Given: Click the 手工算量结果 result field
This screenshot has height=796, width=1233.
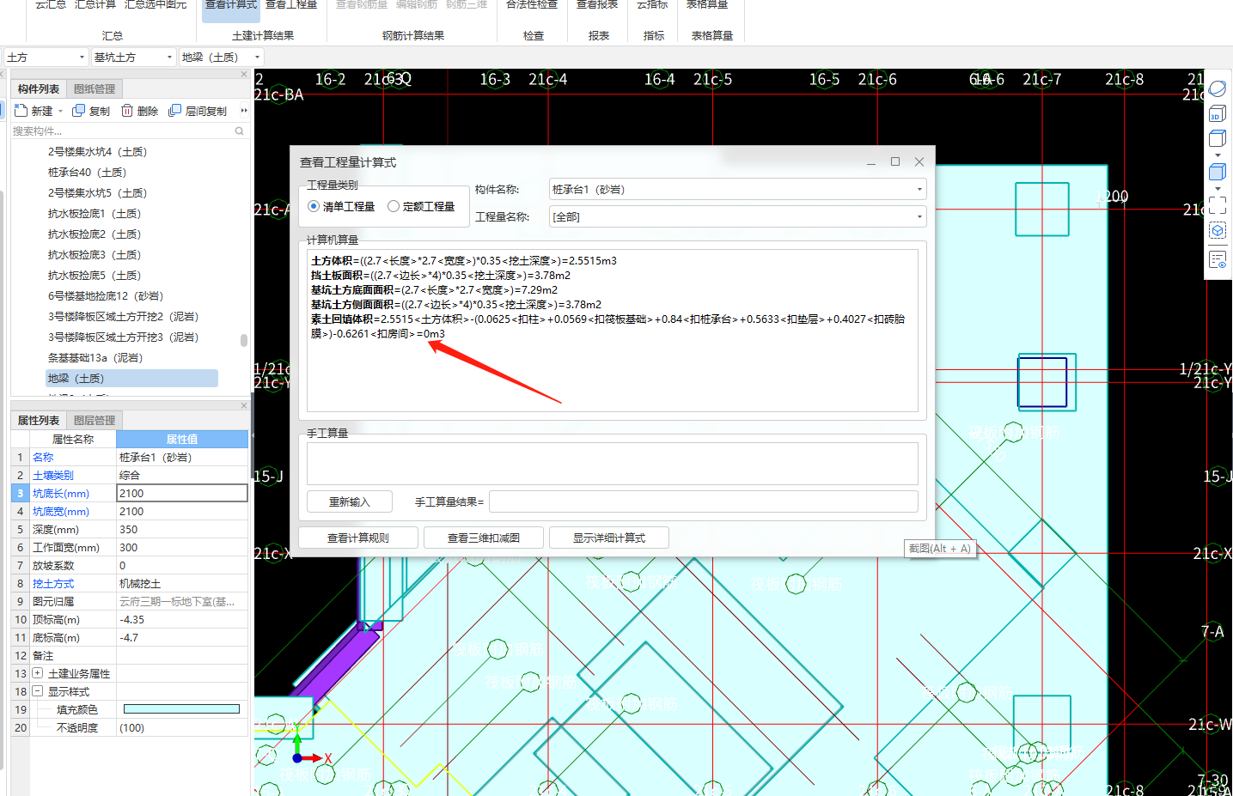Looking at the screenshot, I should 704,501.
